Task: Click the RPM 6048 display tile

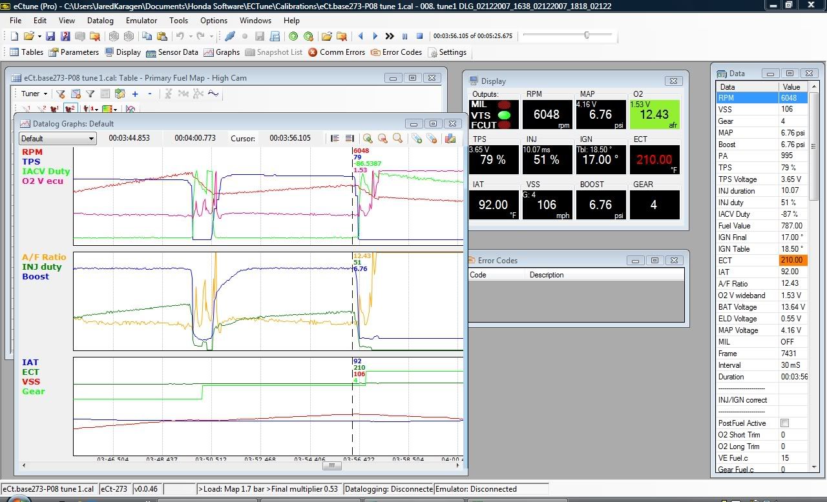Action: point(547,114)
